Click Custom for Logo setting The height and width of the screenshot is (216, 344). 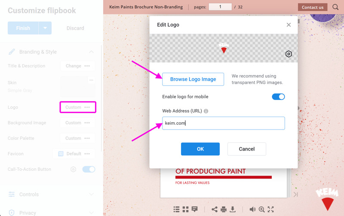tap(73, 107)
